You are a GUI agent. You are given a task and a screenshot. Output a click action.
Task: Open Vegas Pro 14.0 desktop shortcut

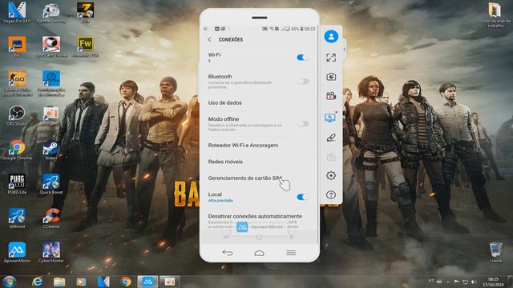pyautogui.click(x=17, y=13)
